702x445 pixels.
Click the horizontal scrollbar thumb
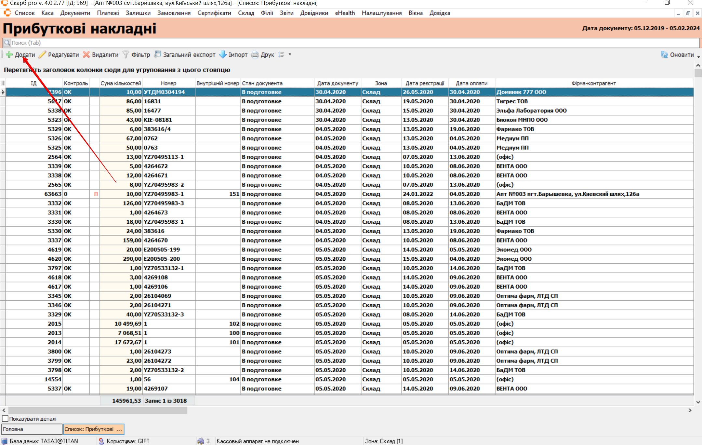(x=98, y=410)
